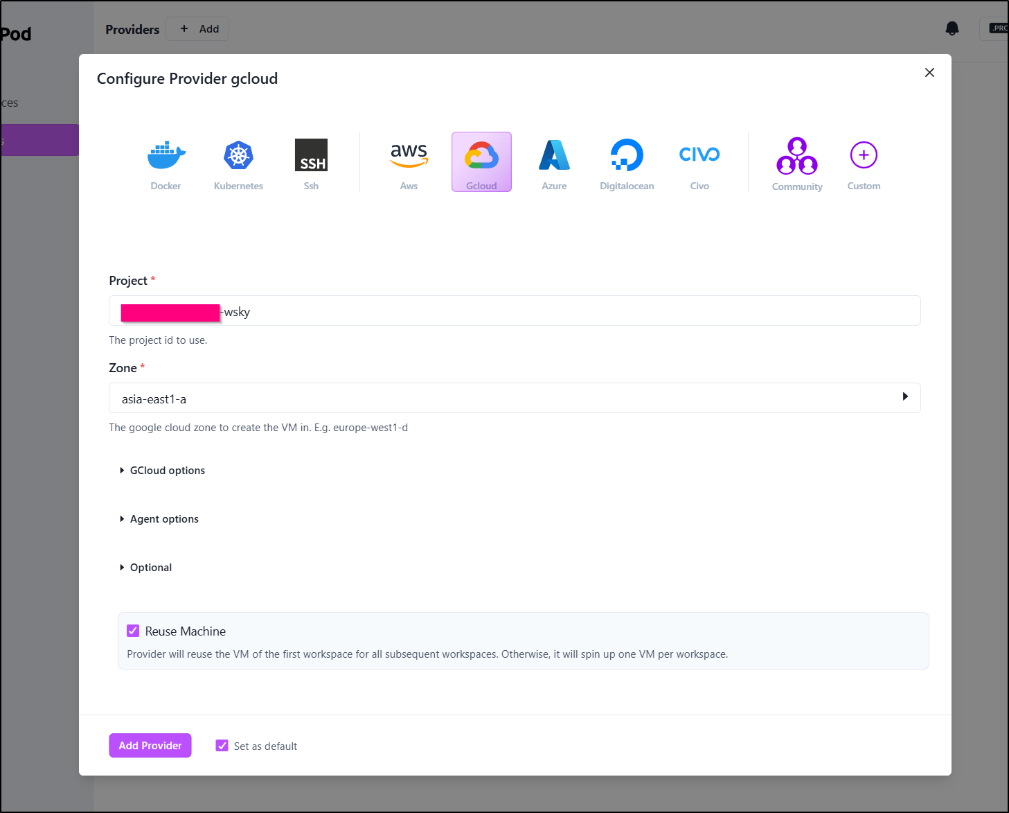This screenshot has height=813, width=1009.
Task: Open the notifications bell icon
Action: [952, 28]
